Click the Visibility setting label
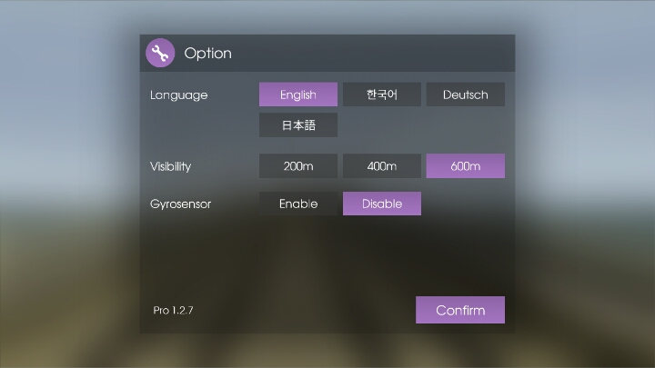655x368 pixels. pos(171,166)
